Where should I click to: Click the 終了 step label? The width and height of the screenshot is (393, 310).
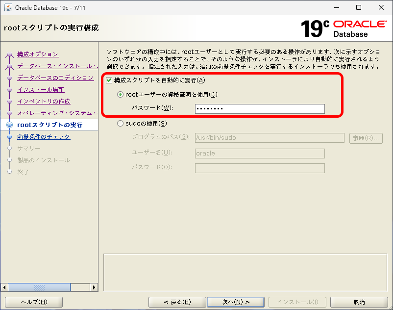tap(23, 172)
